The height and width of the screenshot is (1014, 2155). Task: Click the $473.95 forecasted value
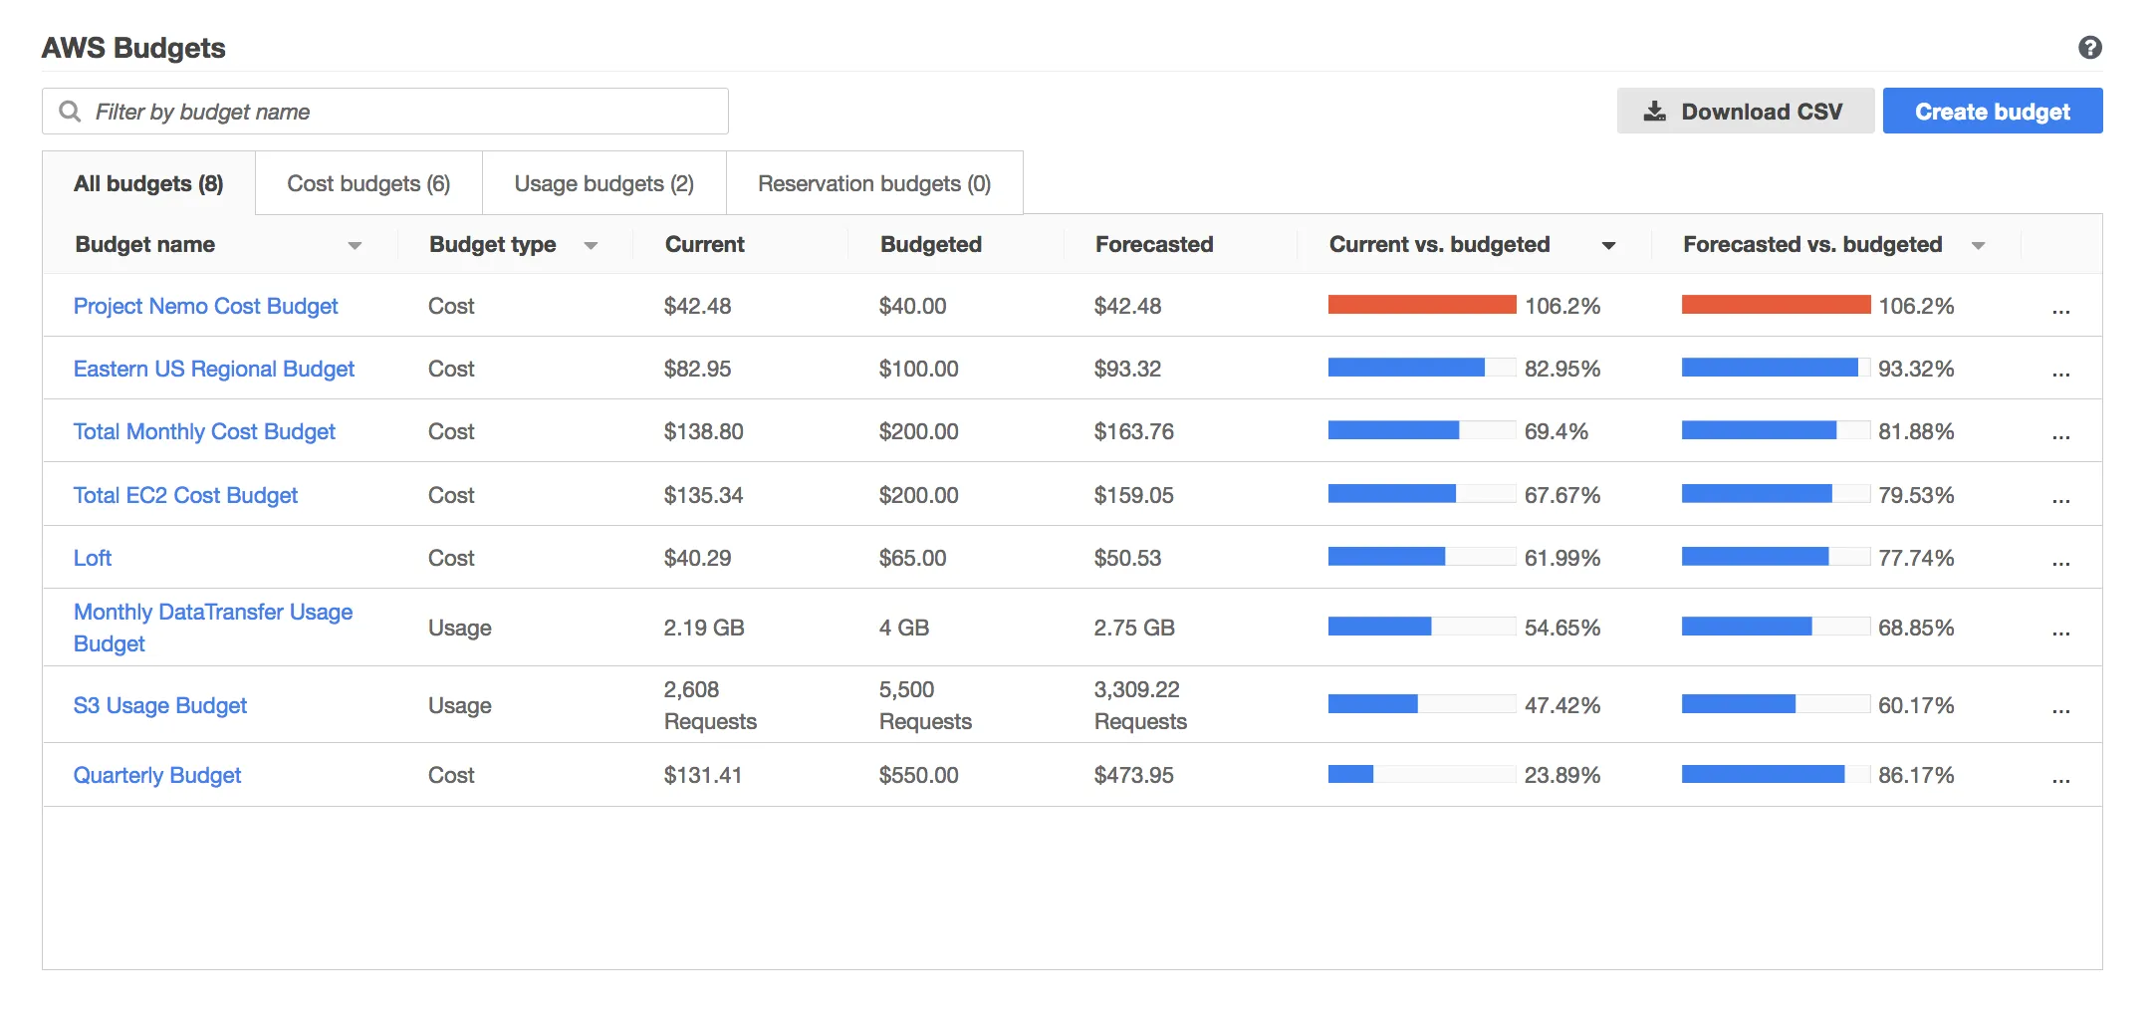click(1133, 775)
